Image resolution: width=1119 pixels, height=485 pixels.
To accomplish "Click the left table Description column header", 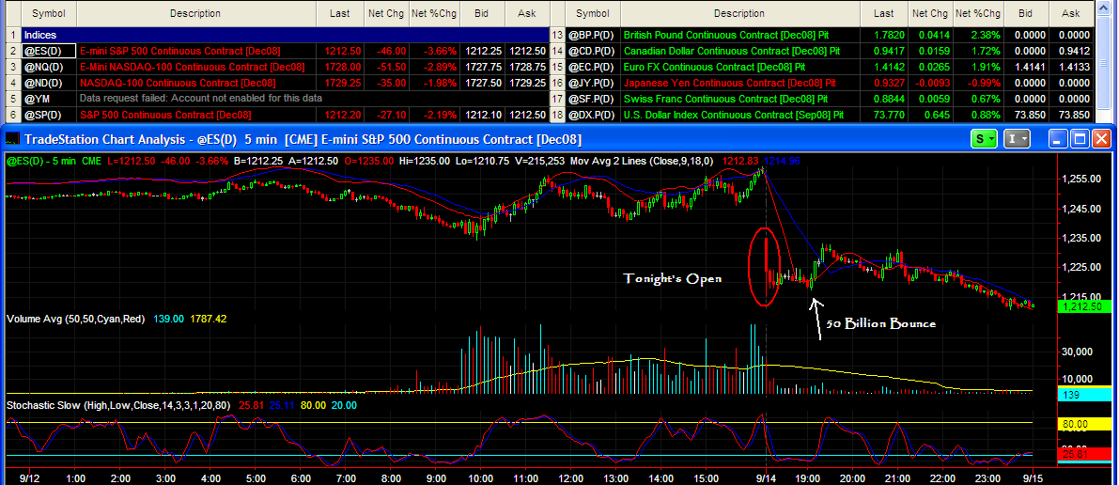I will 195,13.
